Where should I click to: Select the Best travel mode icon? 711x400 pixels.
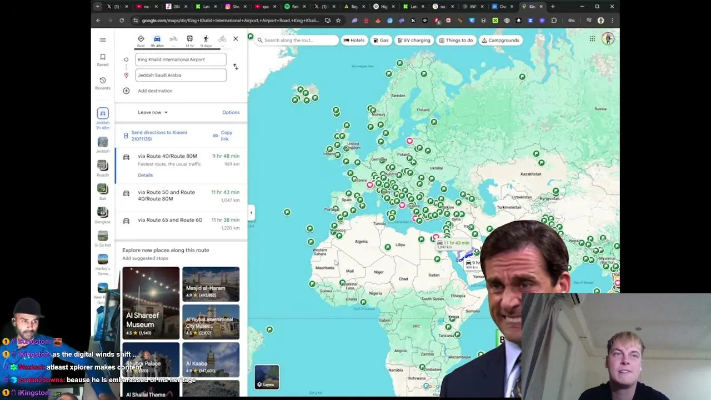141,40
